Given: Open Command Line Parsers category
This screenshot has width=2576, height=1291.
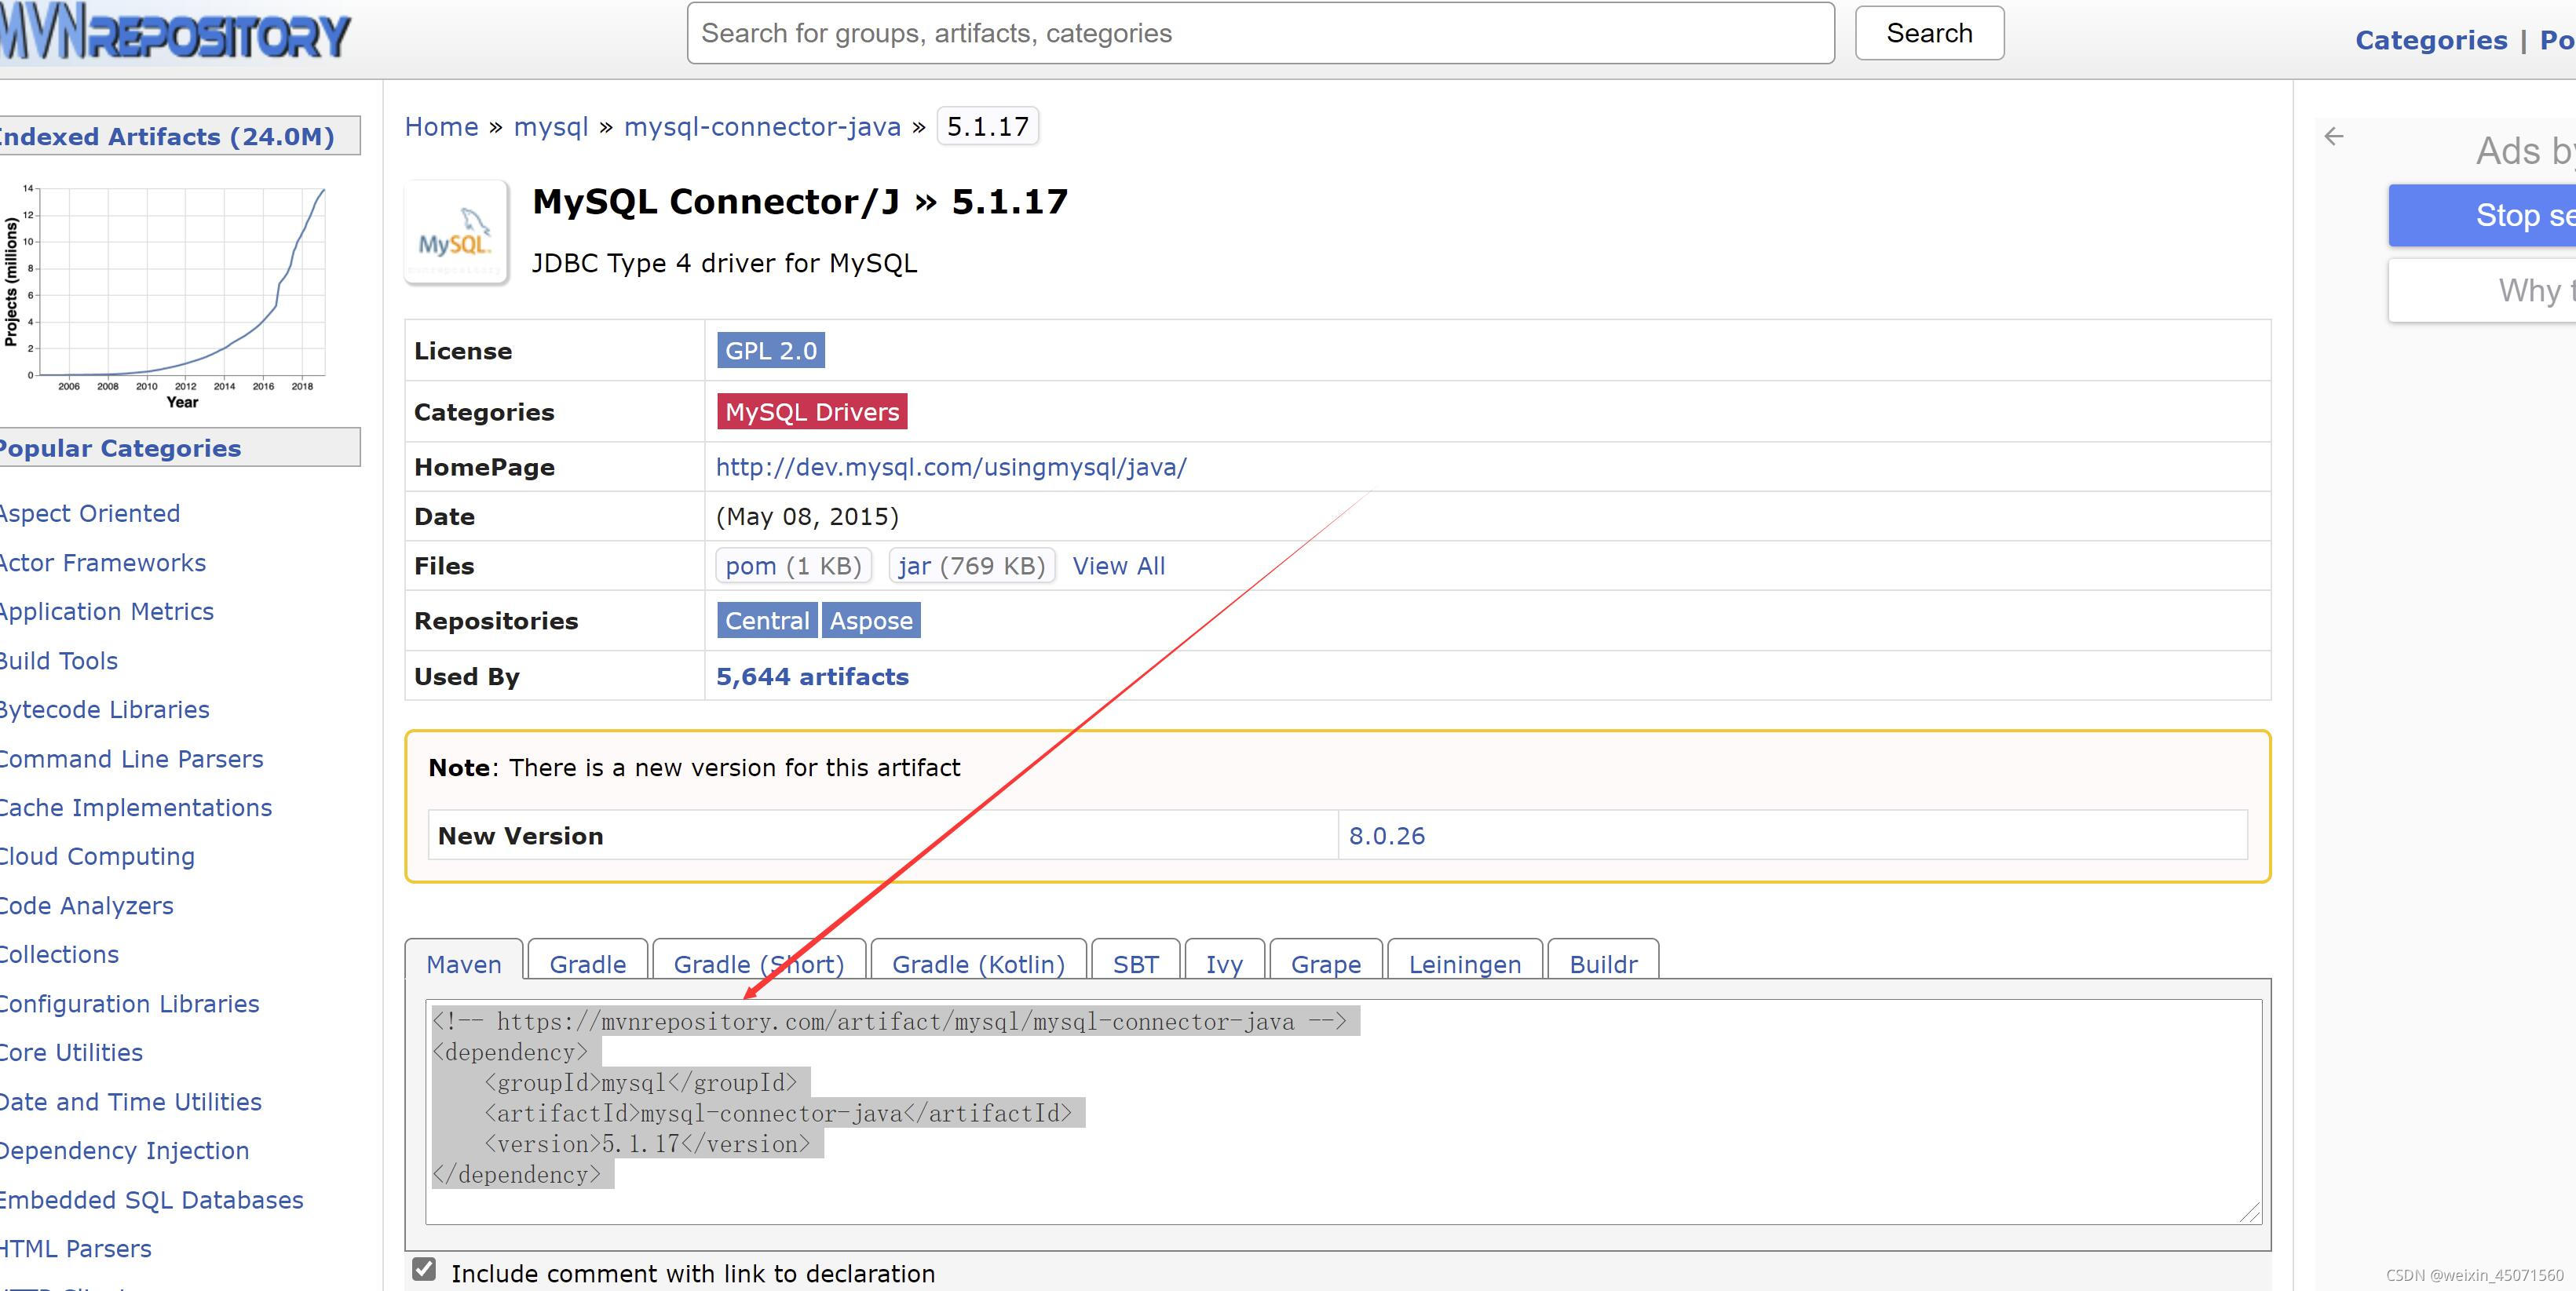Looking at the screenshot, I should pos(131,758).
